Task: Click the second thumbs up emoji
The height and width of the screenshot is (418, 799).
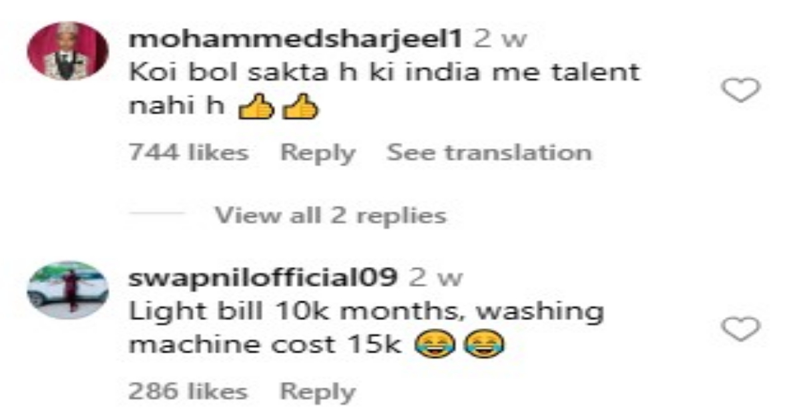Action: click(x=301, y=109)
